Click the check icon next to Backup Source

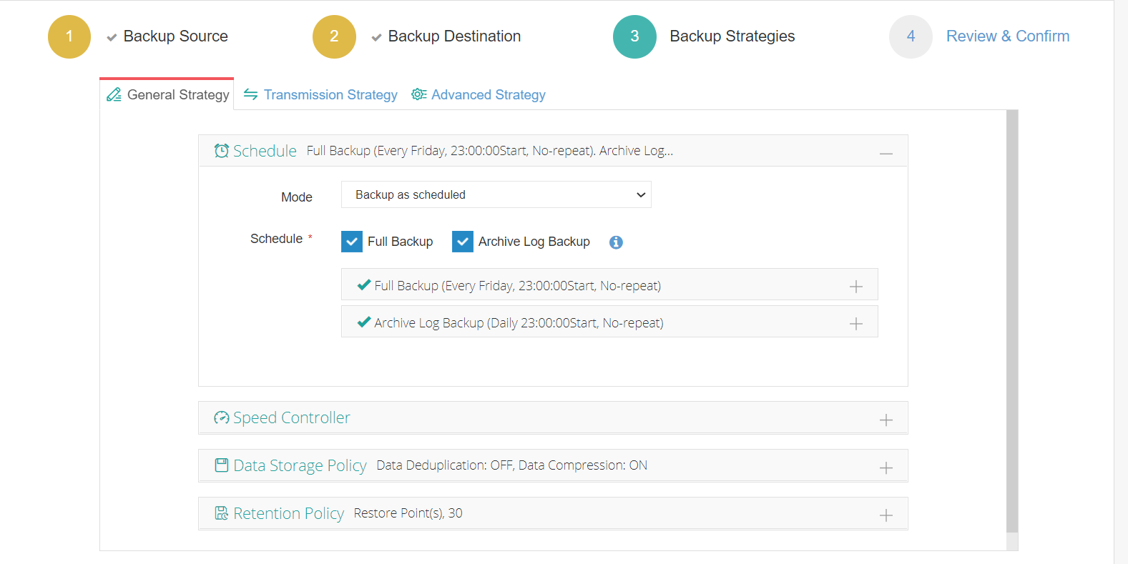(112, 38)
